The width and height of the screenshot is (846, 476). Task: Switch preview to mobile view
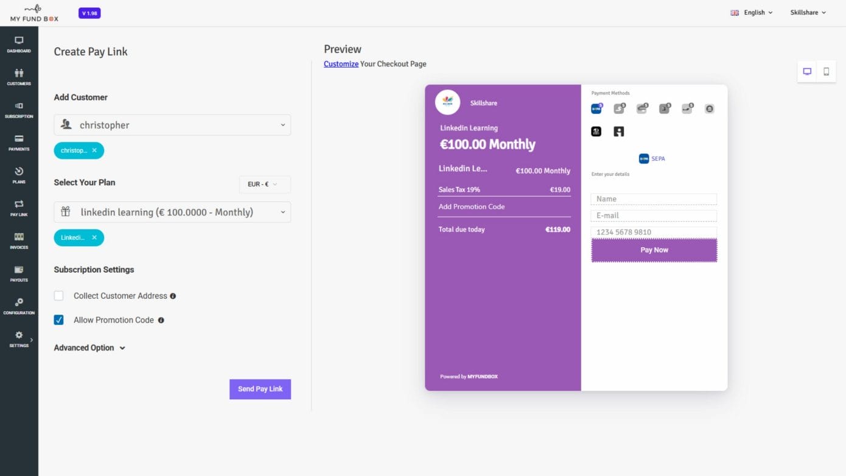pos(826,72)
